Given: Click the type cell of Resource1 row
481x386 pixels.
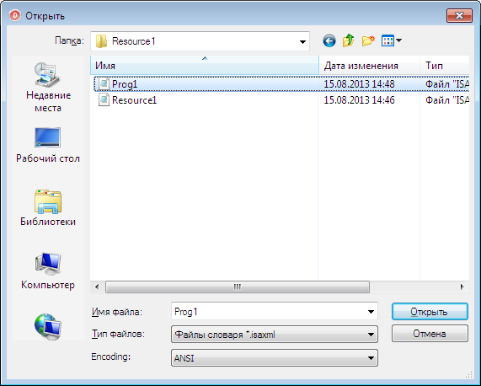Looking at the screenshot, I should 447,100.
